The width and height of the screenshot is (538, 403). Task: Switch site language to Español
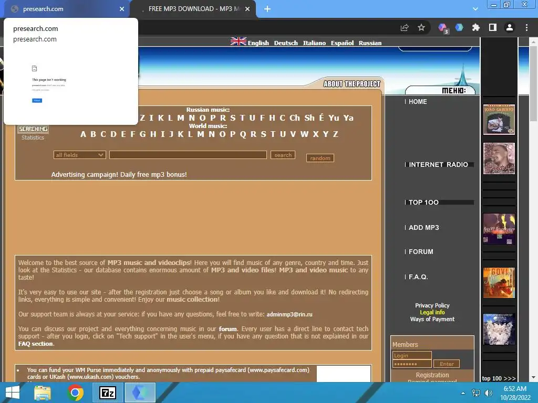tap(342, 43)
